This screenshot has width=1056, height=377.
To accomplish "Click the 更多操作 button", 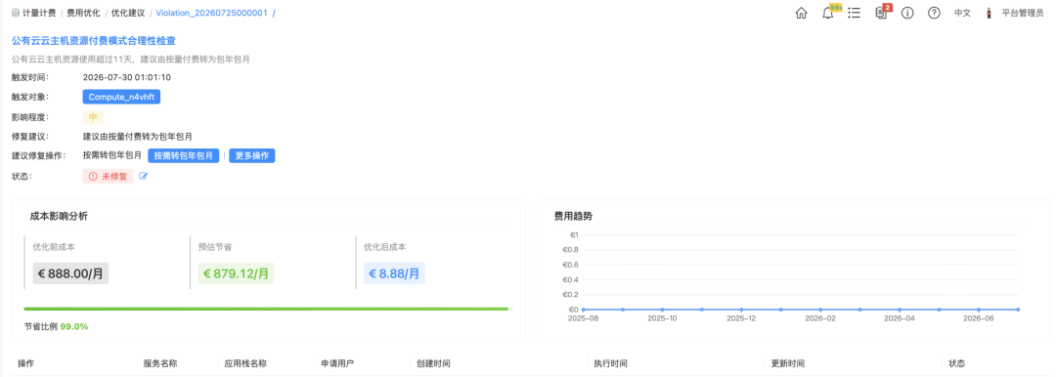I will click(x=252, y=155).
